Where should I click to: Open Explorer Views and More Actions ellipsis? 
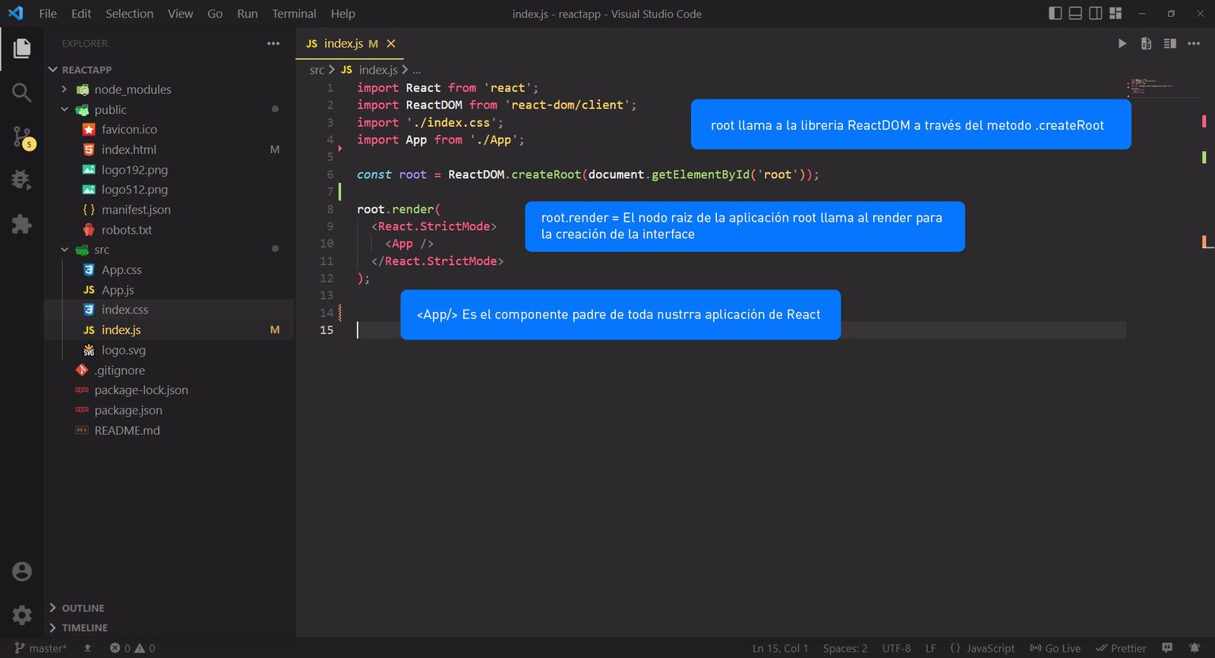pos(273,44)
